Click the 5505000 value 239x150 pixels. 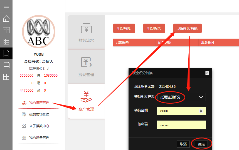[x=26, y=76]
